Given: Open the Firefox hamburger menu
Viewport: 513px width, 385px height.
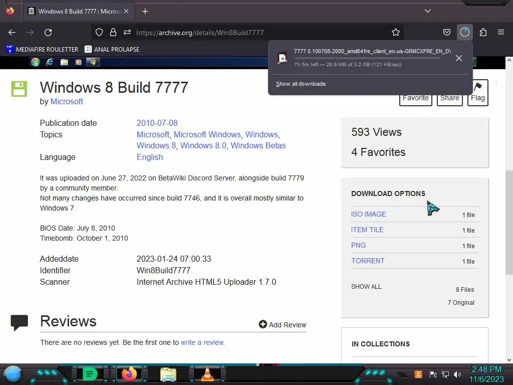Looking at the screenshot, I should coord(500,33).
